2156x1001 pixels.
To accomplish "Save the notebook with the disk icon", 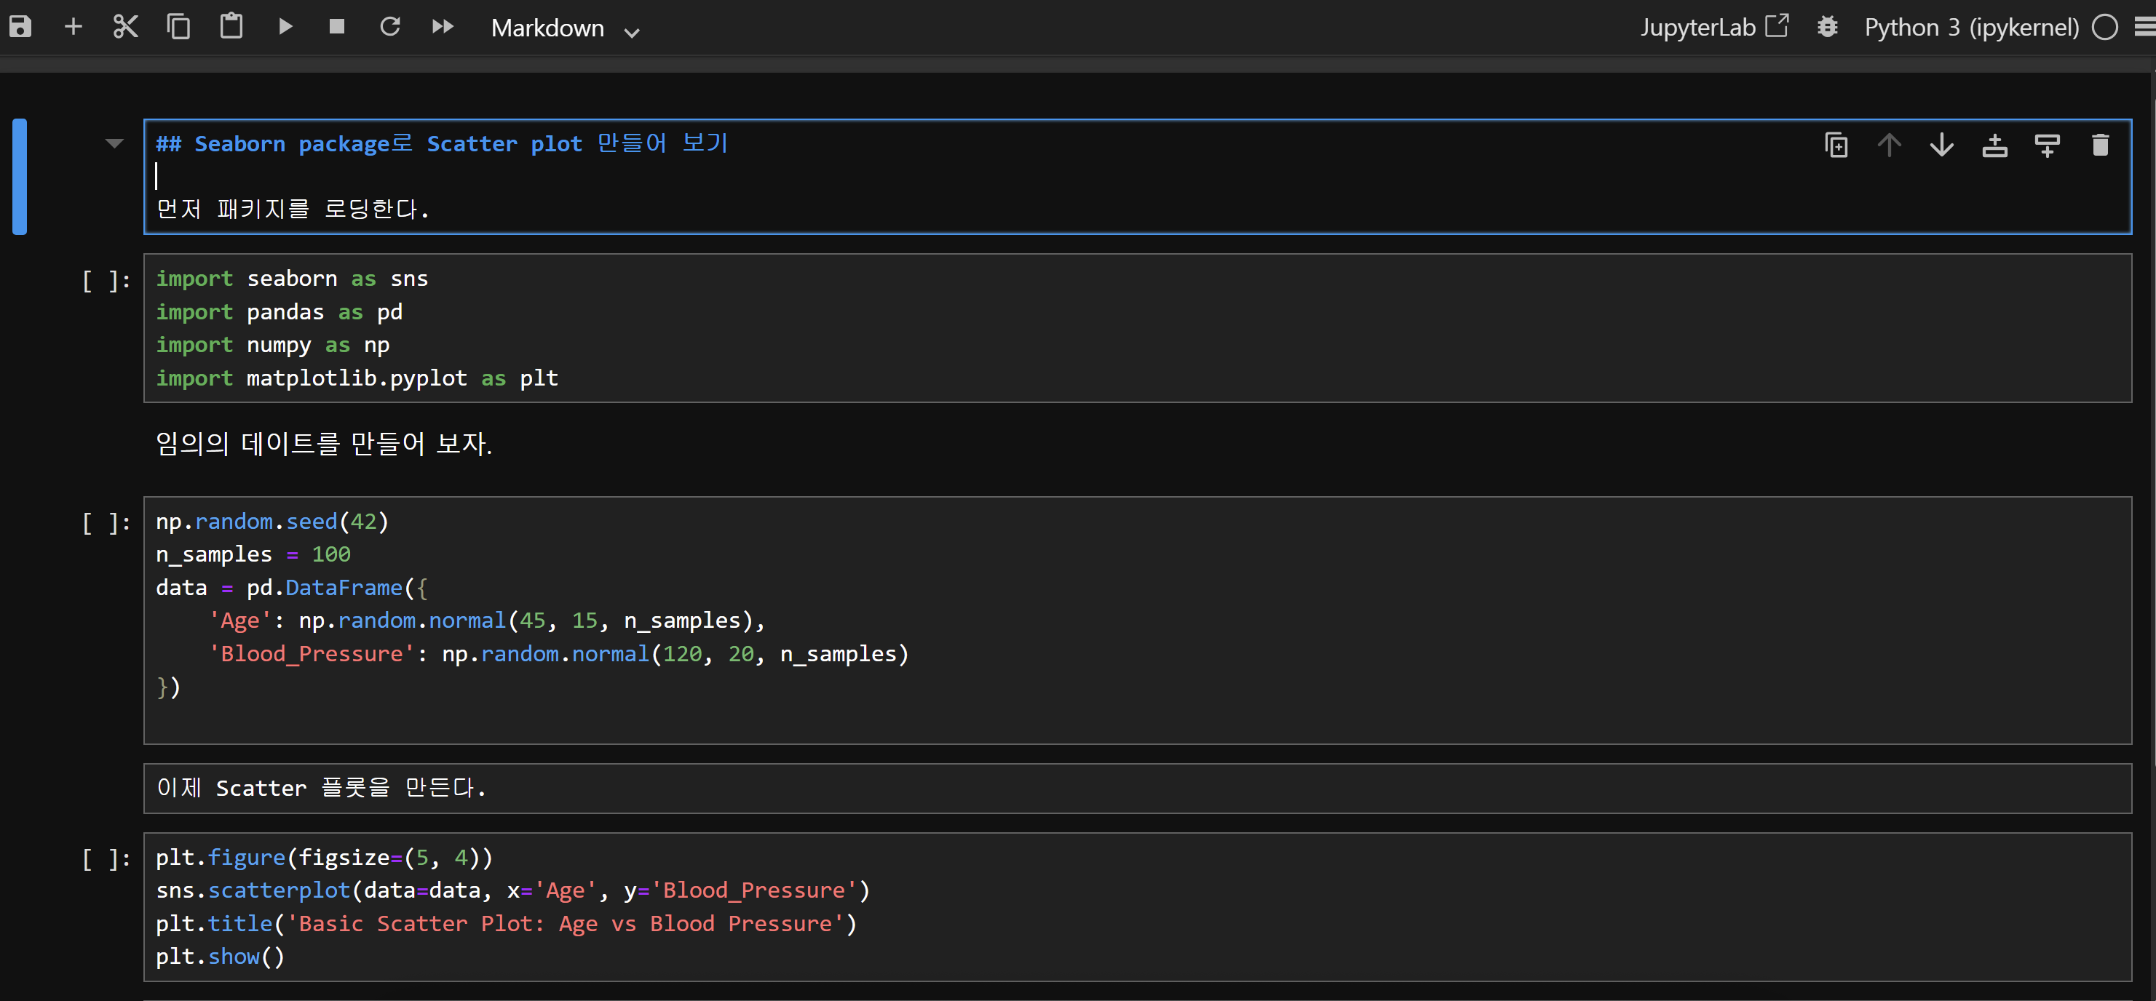I will [20, 27].
